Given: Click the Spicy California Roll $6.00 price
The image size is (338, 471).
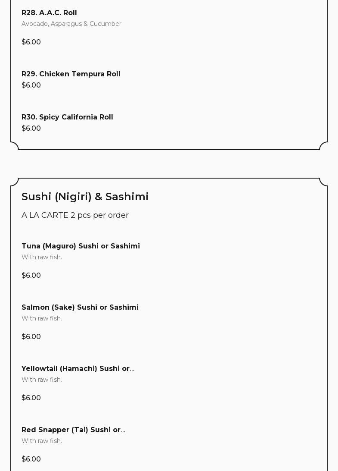Looking at the screenshot, I should (31, 129).
